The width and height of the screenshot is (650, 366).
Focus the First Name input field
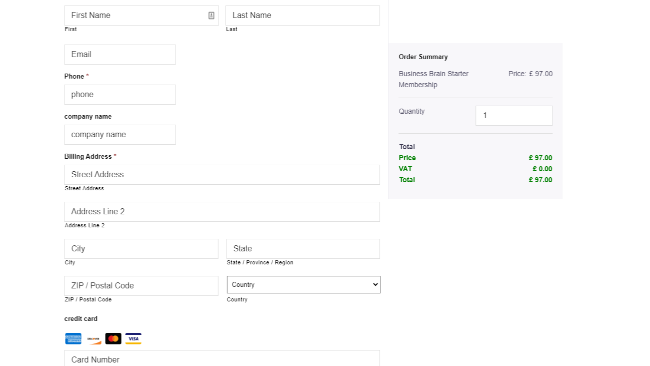click(x=142, y=16)
